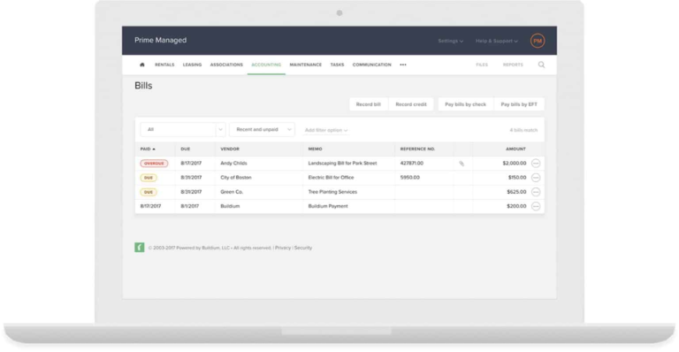Expand the Help & Support dropdown
Viewport: 679px width, 352px height.
[496, 41]
